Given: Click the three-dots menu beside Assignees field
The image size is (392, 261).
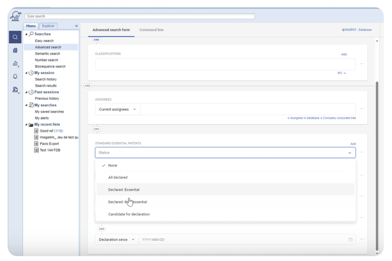Looking at the screenshot, I should pos(362,109).
